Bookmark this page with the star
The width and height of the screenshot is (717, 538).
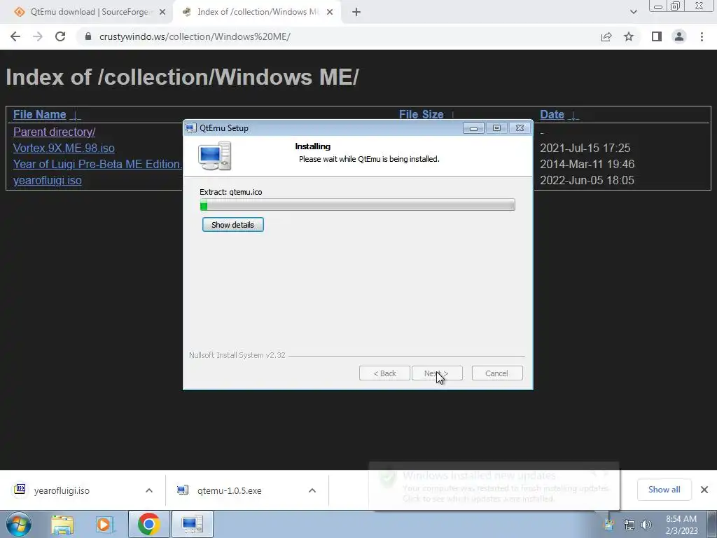[x=629, y=36]
